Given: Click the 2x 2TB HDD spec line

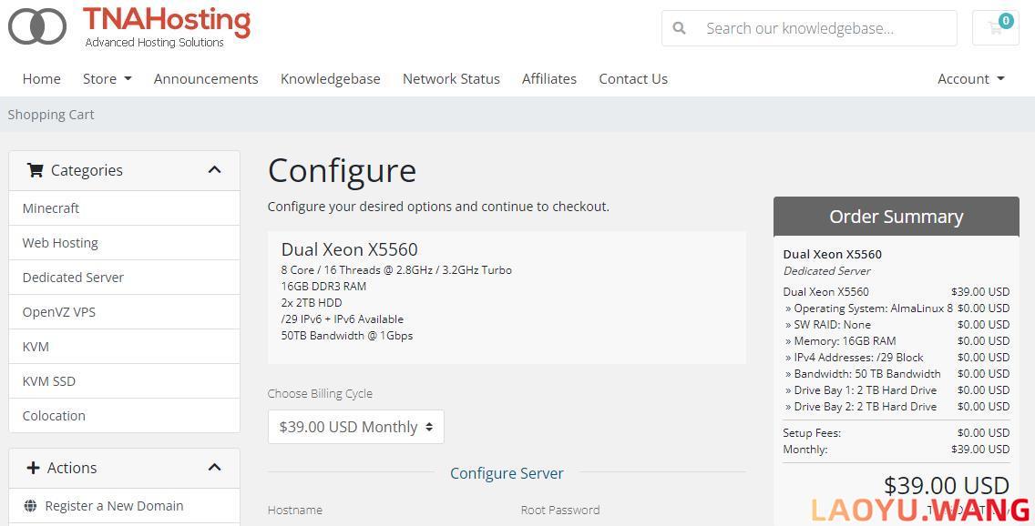Looking at the screenshot, I should (x=312, y=302).
